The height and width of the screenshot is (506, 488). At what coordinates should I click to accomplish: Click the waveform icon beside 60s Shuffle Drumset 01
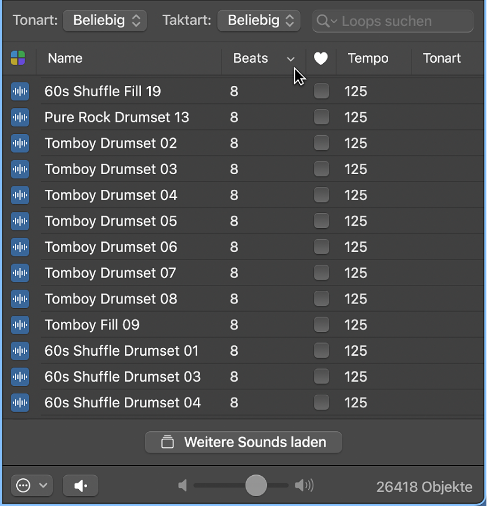20,350
